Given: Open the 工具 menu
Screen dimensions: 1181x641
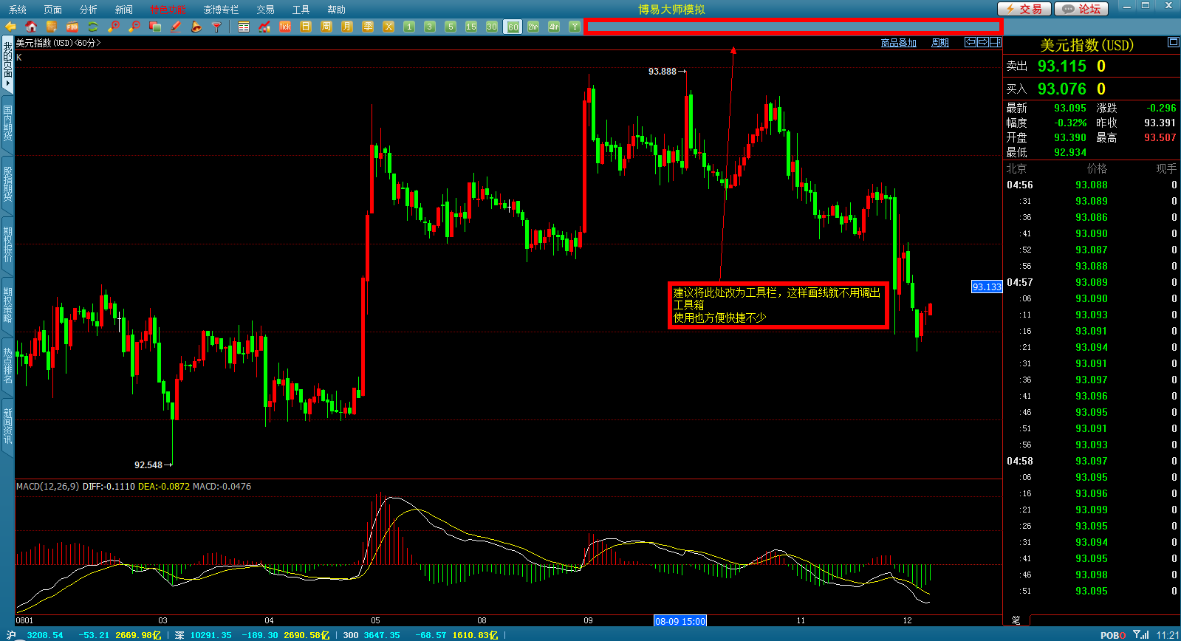Looking at the screenshot, I should [x=301, y=10].
